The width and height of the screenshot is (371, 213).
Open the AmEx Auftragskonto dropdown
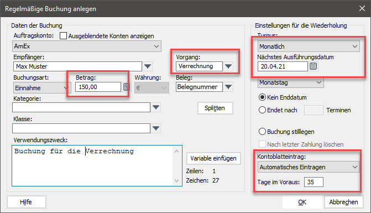(87, 46)
